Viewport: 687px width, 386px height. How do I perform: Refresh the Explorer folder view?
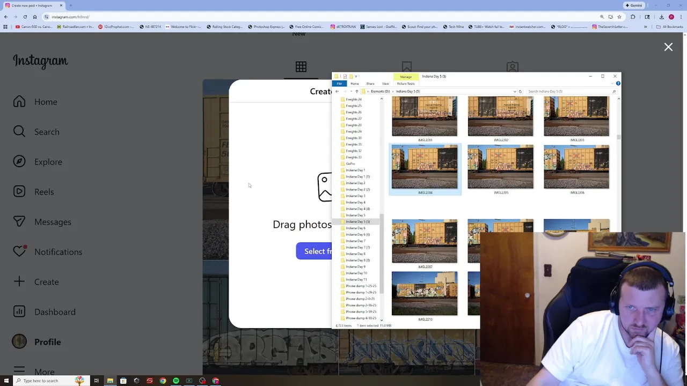coord(520,92)
